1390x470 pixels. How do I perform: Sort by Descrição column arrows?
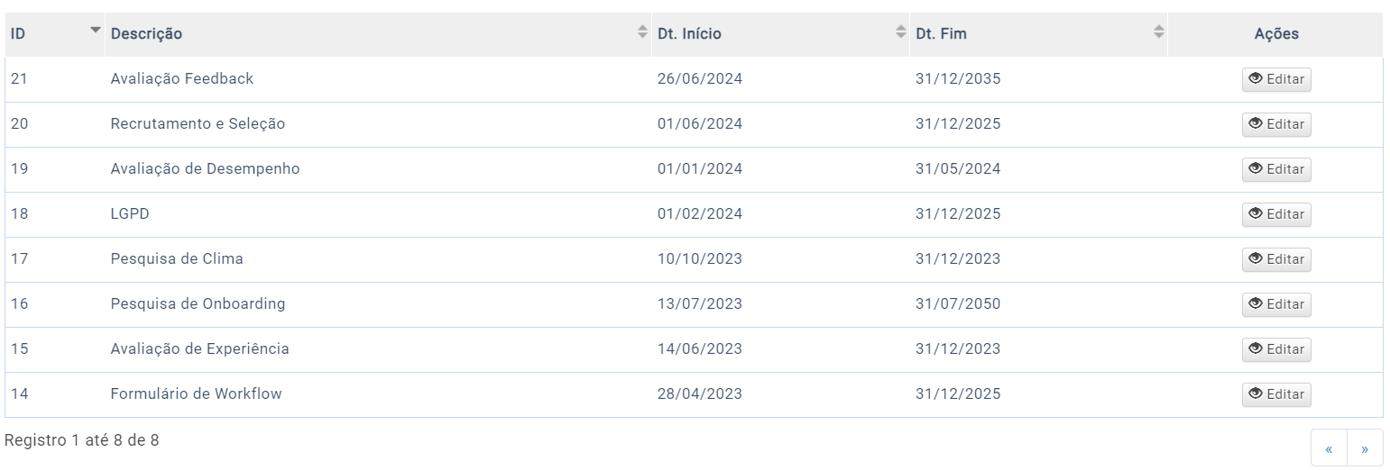[x=642, y=32]
